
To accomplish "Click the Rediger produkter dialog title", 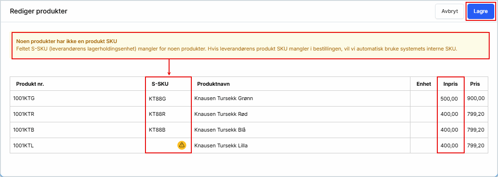I will 38,11.
